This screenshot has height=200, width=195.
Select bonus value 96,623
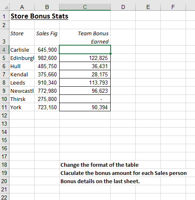[85, 91]
